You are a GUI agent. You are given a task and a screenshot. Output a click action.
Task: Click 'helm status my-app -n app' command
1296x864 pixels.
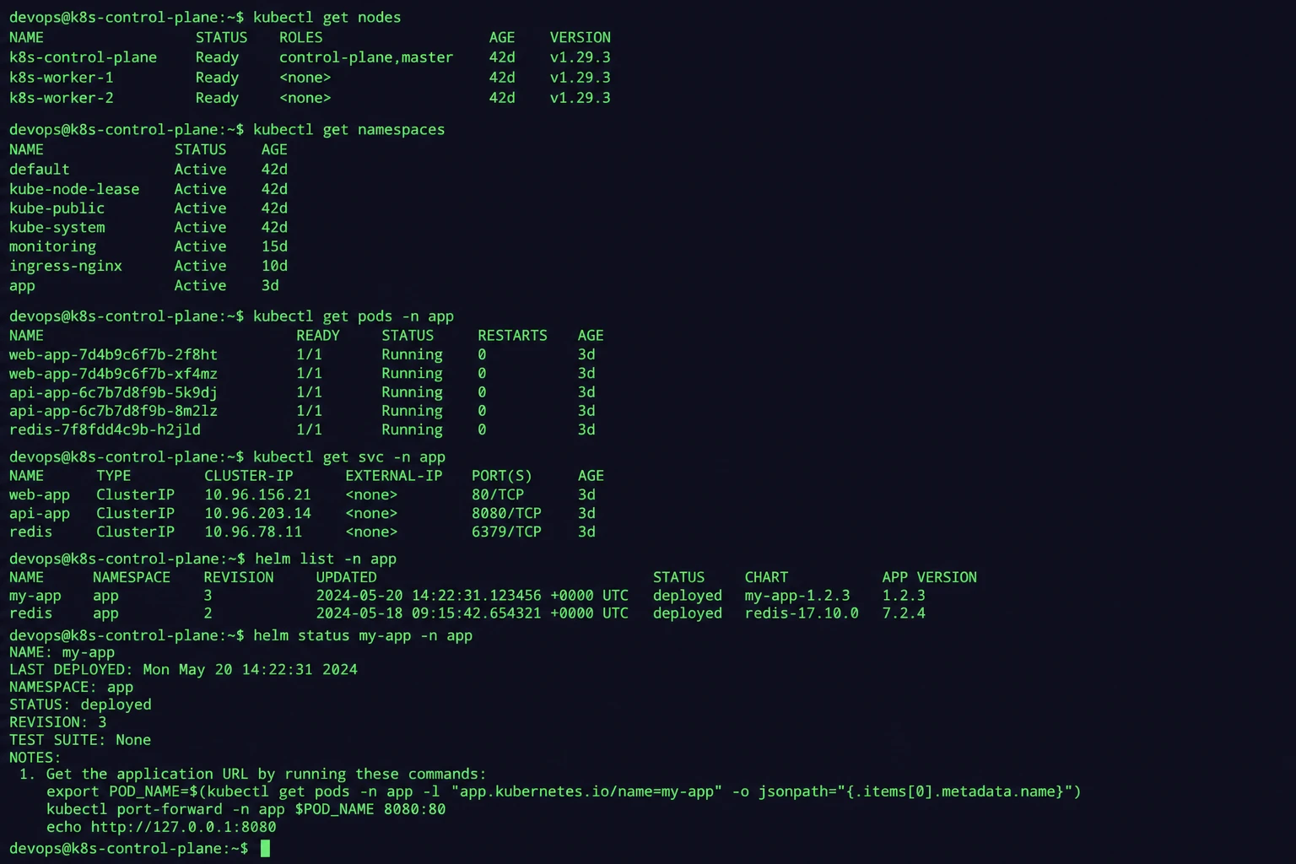pyautogui.click(x=362, y=636)
